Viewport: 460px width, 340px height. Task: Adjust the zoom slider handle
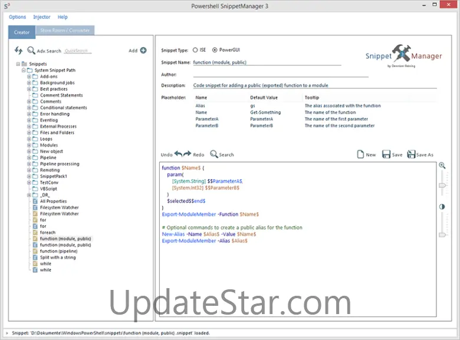tap(442, 186)
